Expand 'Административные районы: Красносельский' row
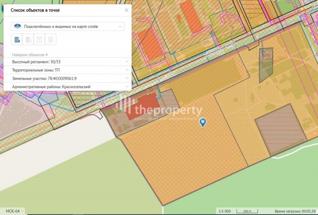Image resolution: width=318 pixels, height=215 pixels. [x=127, y=87]
